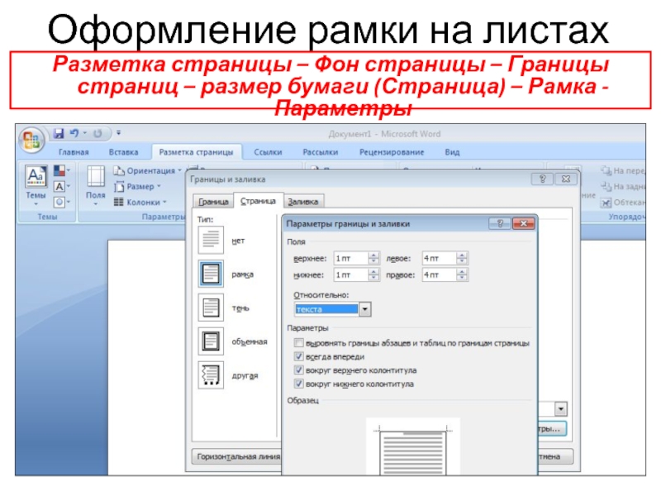Toggle вокруг нижнего колонтитула checkbox
The height and width of the screenshot is (496, 661).
coord(298,384)
